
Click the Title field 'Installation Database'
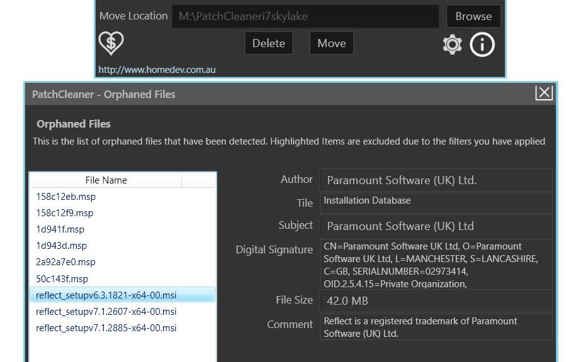pyautogui.click(x=436, y=202)
